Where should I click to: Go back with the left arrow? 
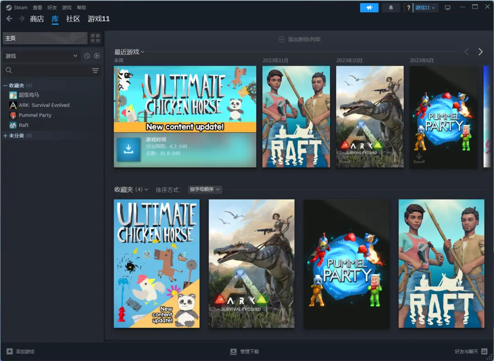click(10, 19)
